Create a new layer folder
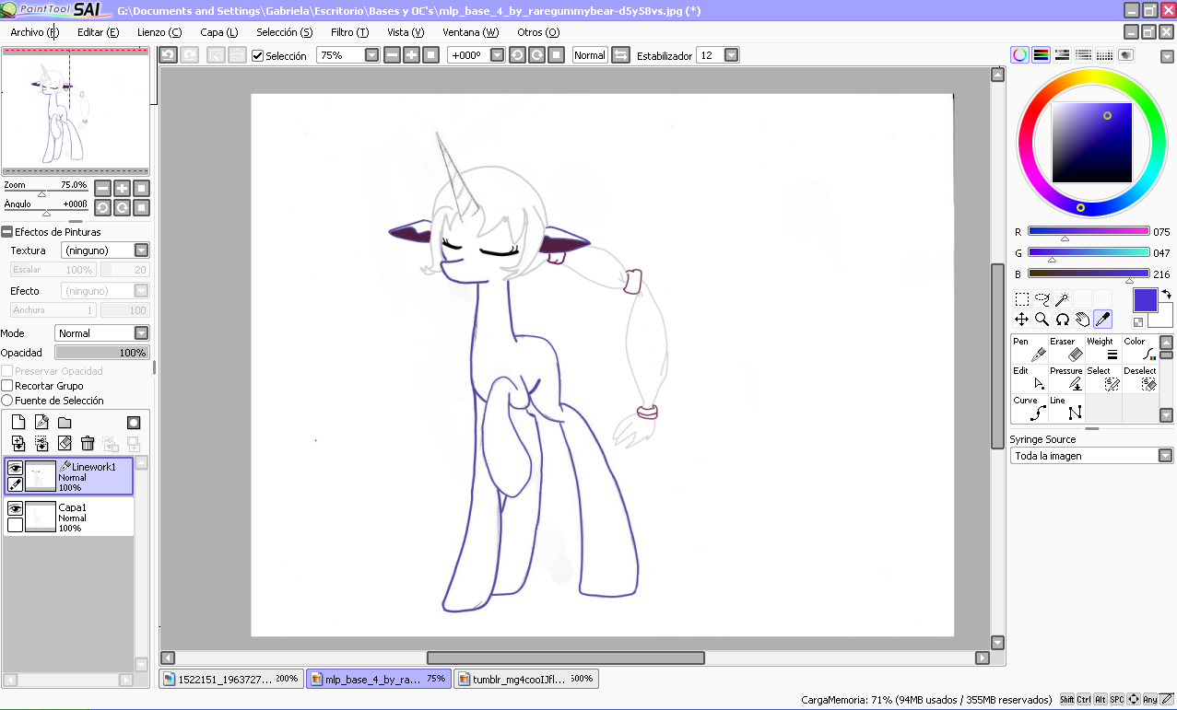This screenshot has height=710, width=1177. tap(65, 422)
